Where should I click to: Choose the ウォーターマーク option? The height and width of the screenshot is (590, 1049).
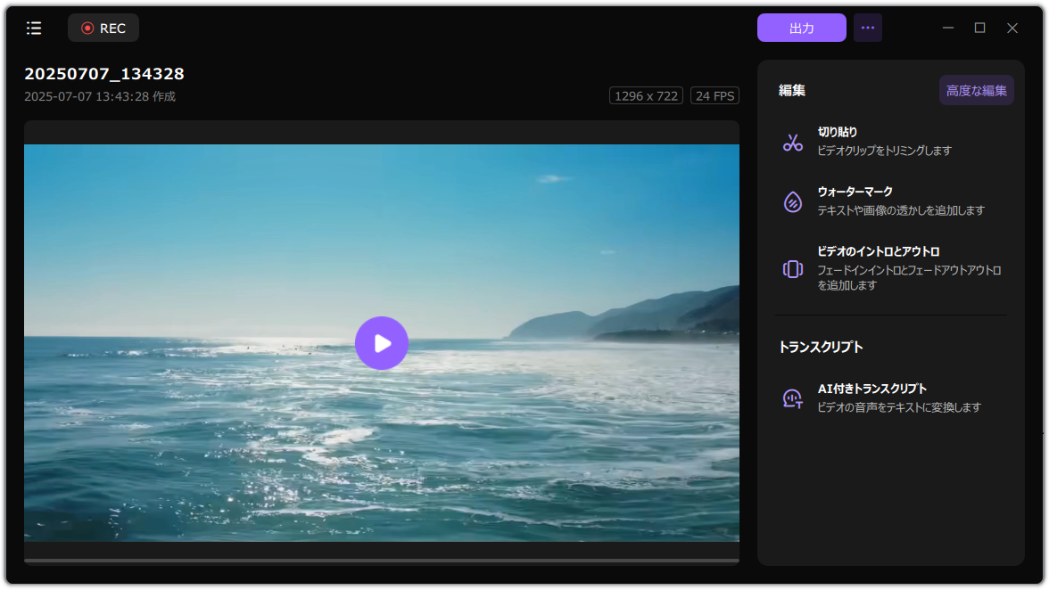click(x=855, y=192)
